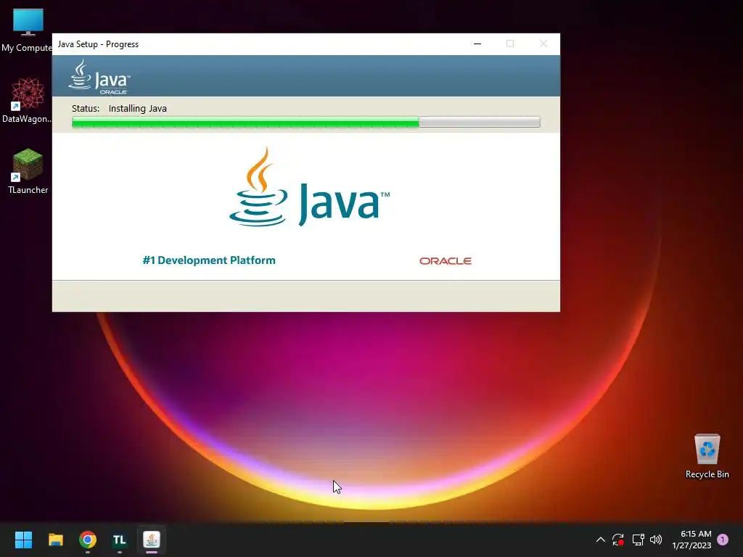This screenshot has height=557, width=743.
Task: Click the Java Oracle logo in header
Action: [99, 77]
